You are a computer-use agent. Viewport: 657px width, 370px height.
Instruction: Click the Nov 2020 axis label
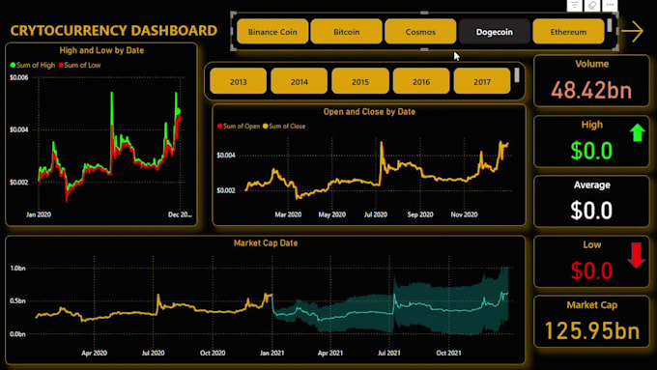point(464,214)
